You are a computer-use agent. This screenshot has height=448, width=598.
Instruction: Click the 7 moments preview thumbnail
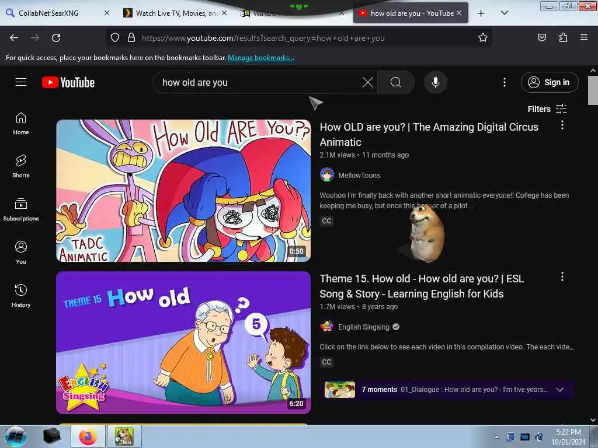340,390
